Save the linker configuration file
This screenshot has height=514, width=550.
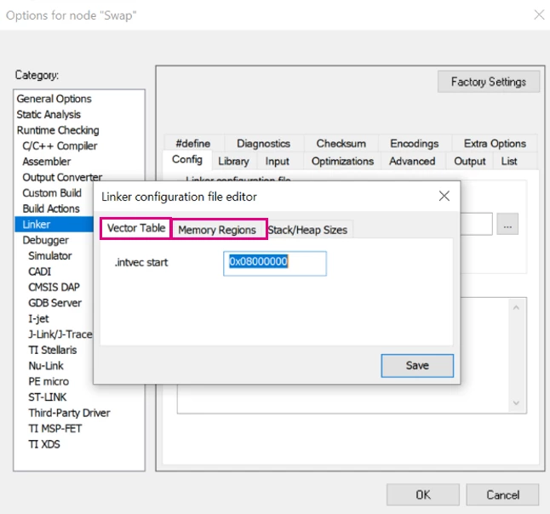coord(417,366)
